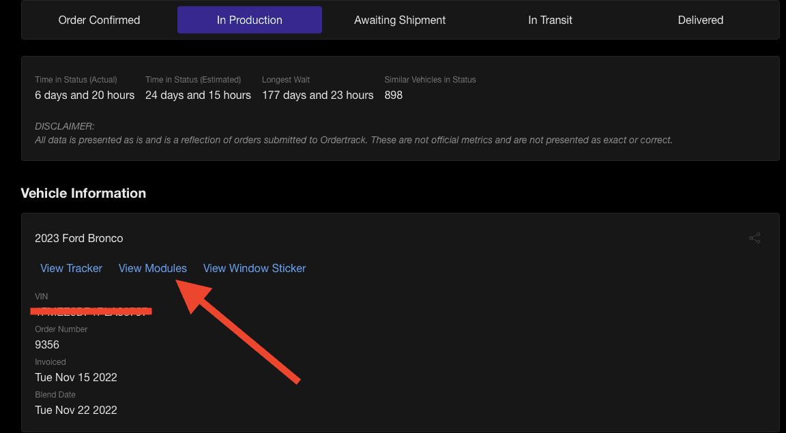Screen dimensions: 786x433
Task: Open the View Window Sticker link
Action: [x=254, y=268]
